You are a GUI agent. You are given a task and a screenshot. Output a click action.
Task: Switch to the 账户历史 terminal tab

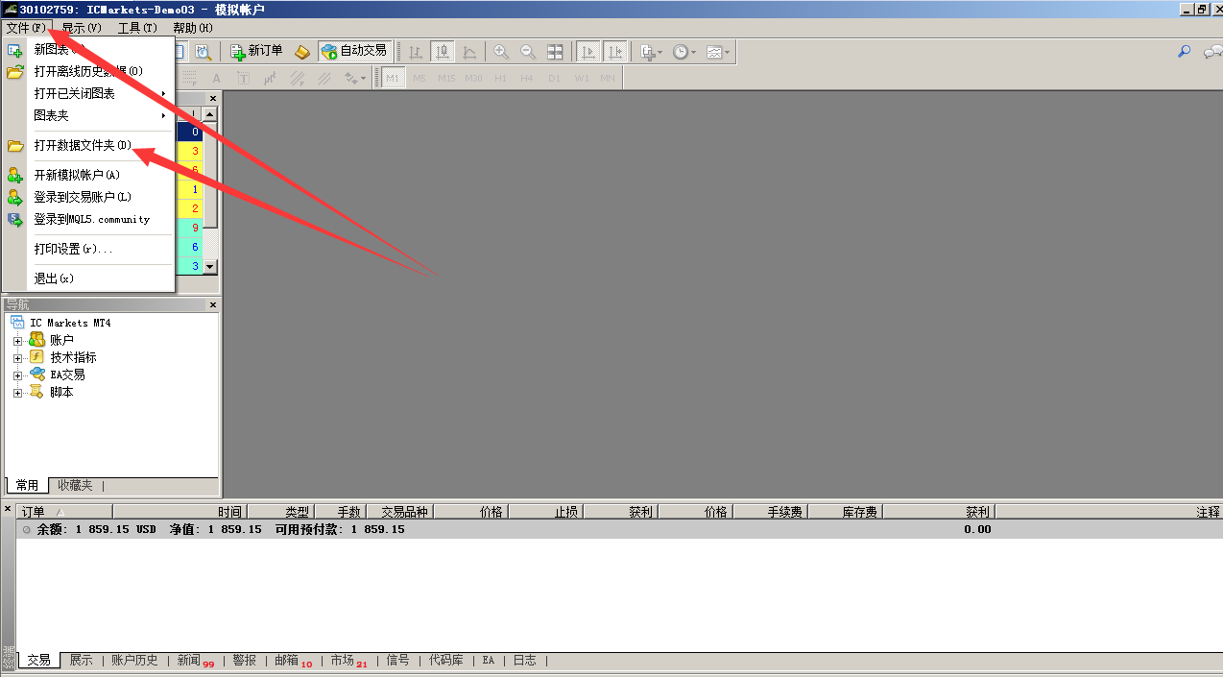coord(134,661)
